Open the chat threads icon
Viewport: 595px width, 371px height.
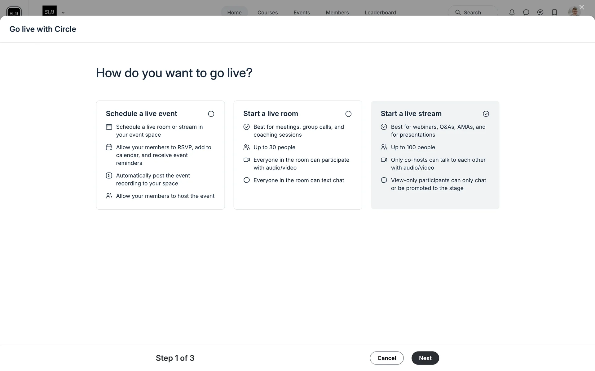click(540, 12)
